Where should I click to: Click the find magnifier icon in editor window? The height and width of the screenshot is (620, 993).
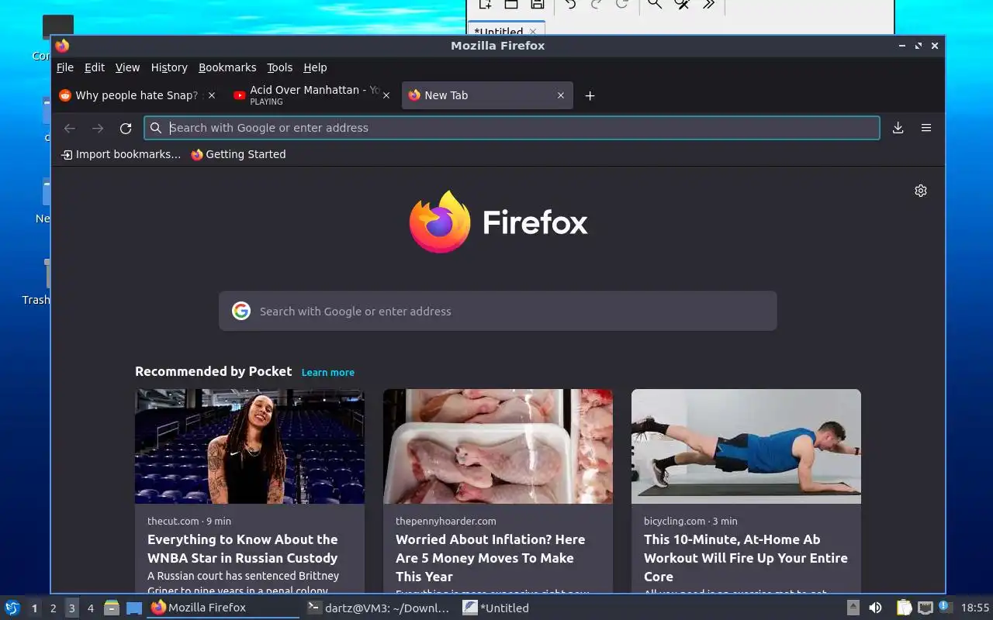(x=655, y=4)
